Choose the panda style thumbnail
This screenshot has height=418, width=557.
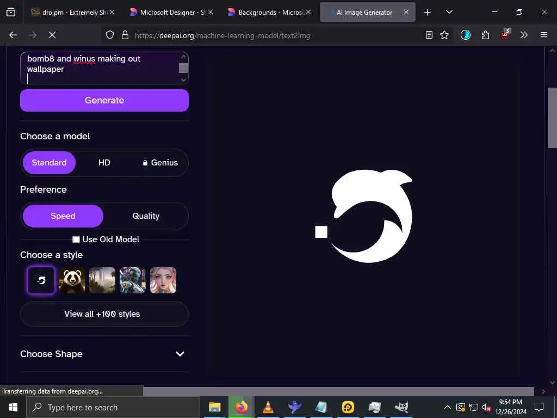click(72, 280)
